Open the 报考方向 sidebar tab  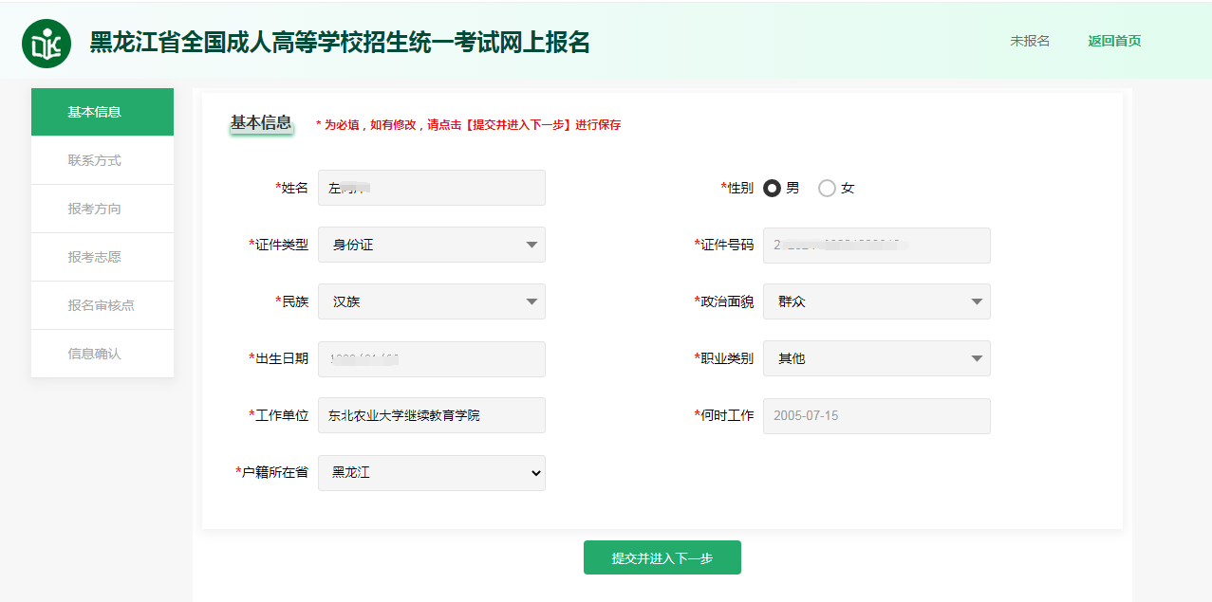[103, 209]
